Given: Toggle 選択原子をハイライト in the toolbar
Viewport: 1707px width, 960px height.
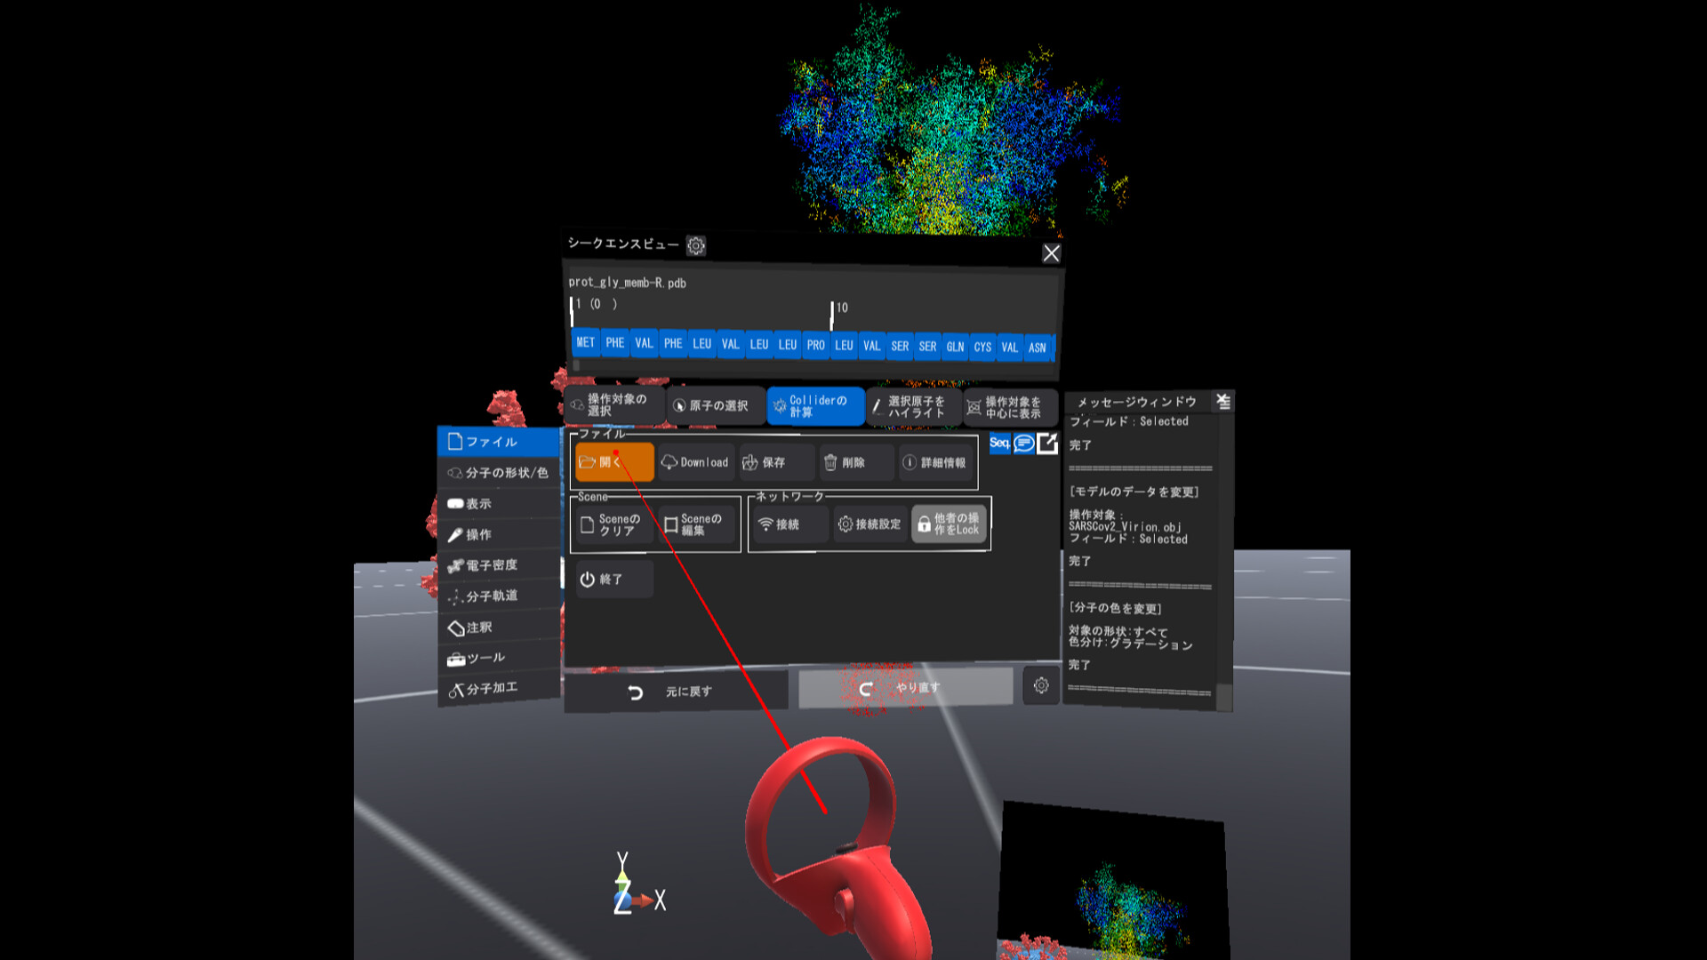Looking at the screenshot, I should (912, 406).
